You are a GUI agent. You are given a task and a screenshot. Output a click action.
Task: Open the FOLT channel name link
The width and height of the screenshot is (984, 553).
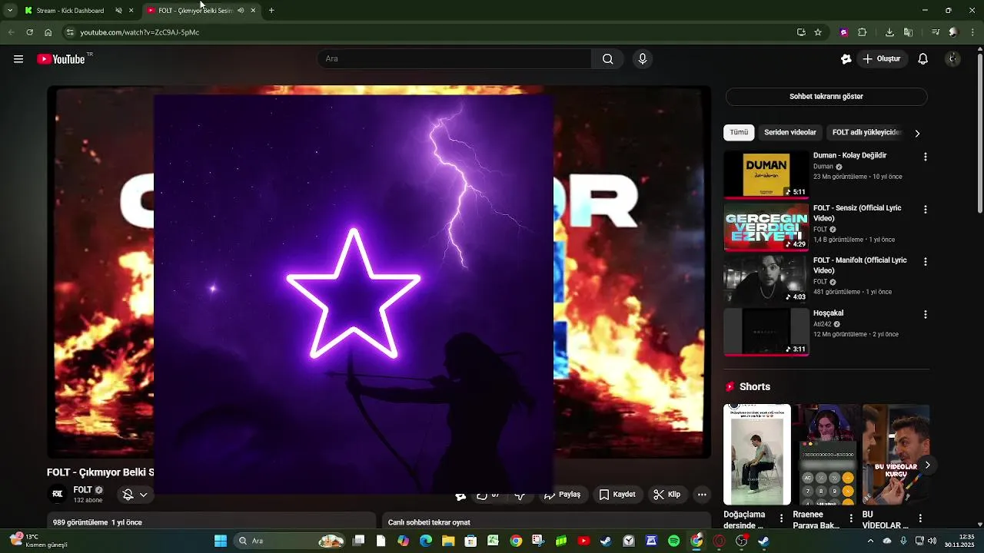point(82,490)
